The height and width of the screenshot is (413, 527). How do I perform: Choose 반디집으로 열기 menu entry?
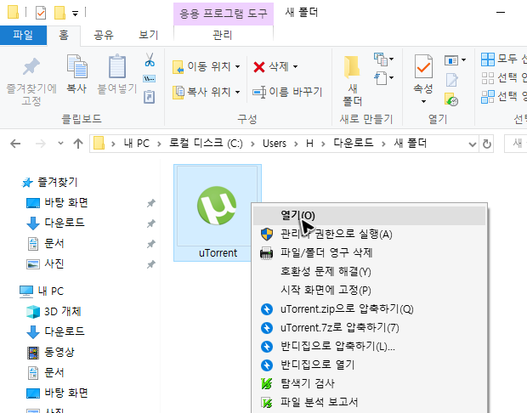(369, 365)
